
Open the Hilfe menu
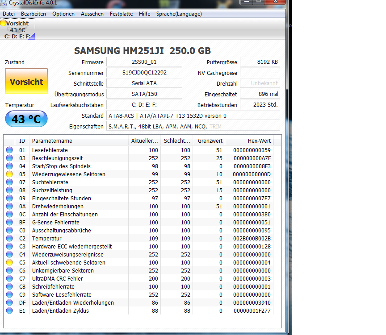(x=144, y=14)
